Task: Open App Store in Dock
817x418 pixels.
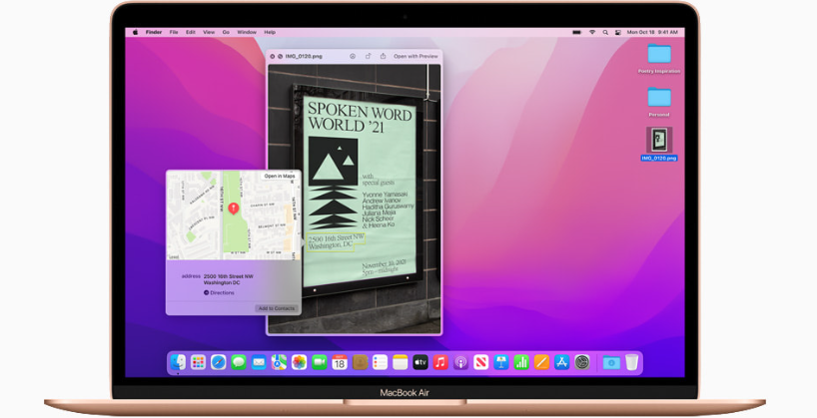Action: pyautogui.click(x=561, y=362)
